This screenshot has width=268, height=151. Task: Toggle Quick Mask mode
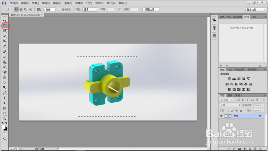click(5, 134)
